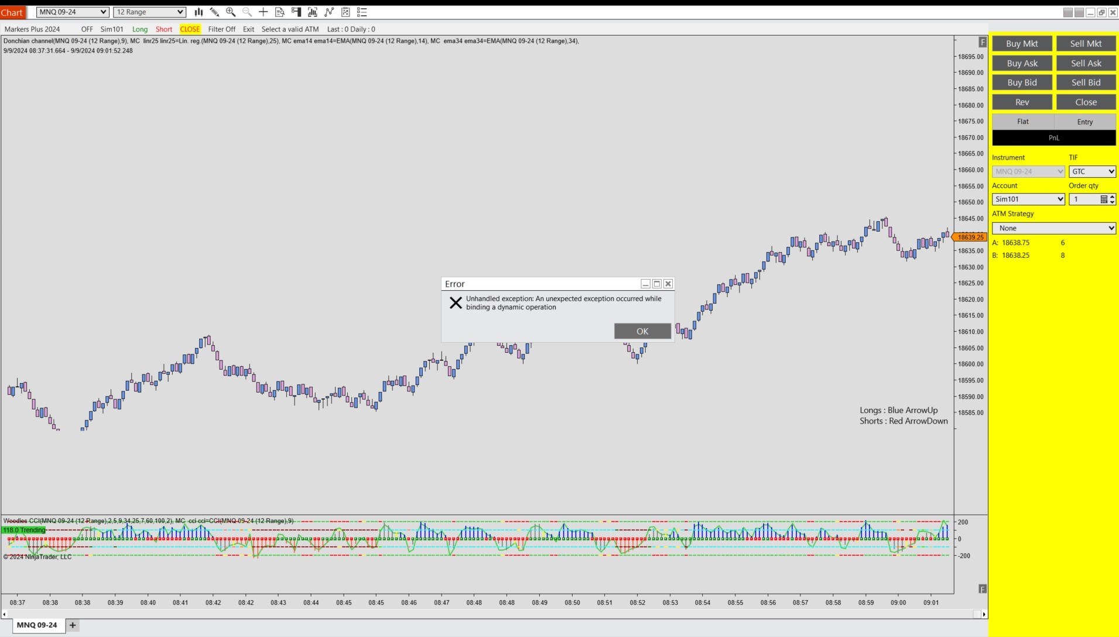Toggle the green Long option
This screenshot has width=1119, height=637.
point(140,29)
